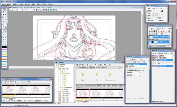Image resolution: width=177 pixels, height=107 pixels.
Task: Select setting radio option 2
Action: (x=157, y=9)
